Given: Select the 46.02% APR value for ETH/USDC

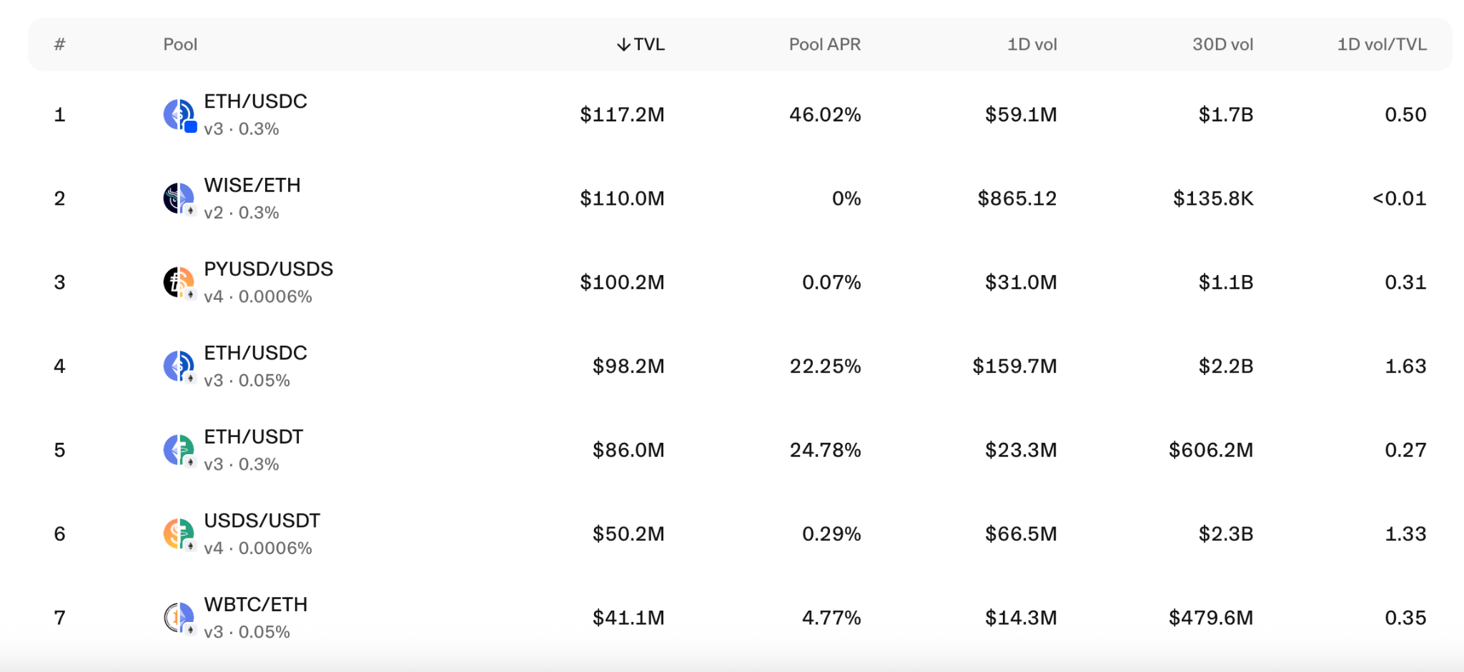Looking at the screenshot, I should [x=825, y=114].
